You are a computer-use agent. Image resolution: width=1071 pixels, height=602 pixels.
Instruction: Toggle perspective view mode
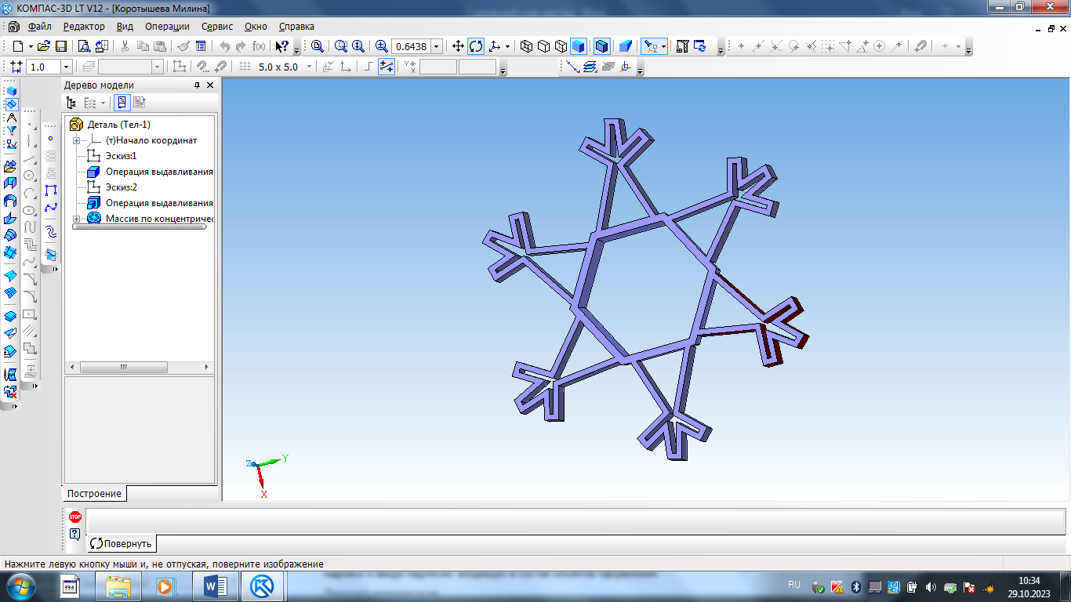(x=625, y=46)
